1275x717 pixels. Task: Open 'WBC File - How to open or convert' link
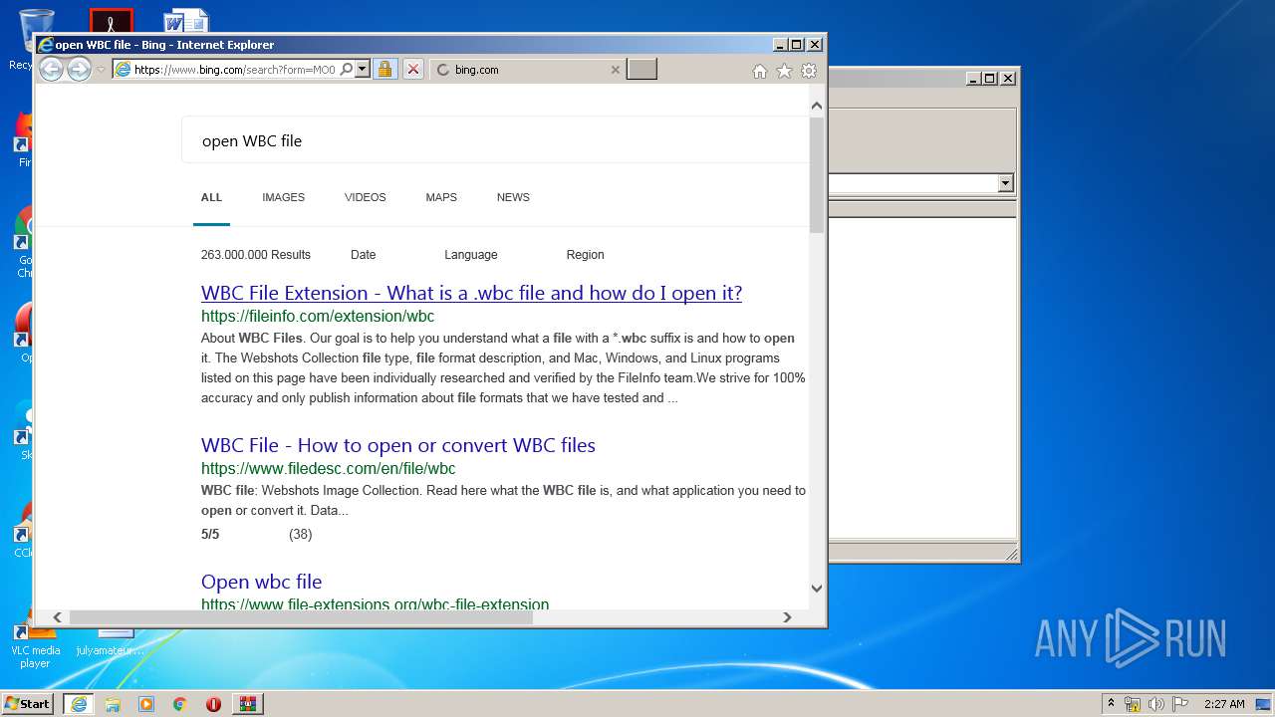[398, 445]
